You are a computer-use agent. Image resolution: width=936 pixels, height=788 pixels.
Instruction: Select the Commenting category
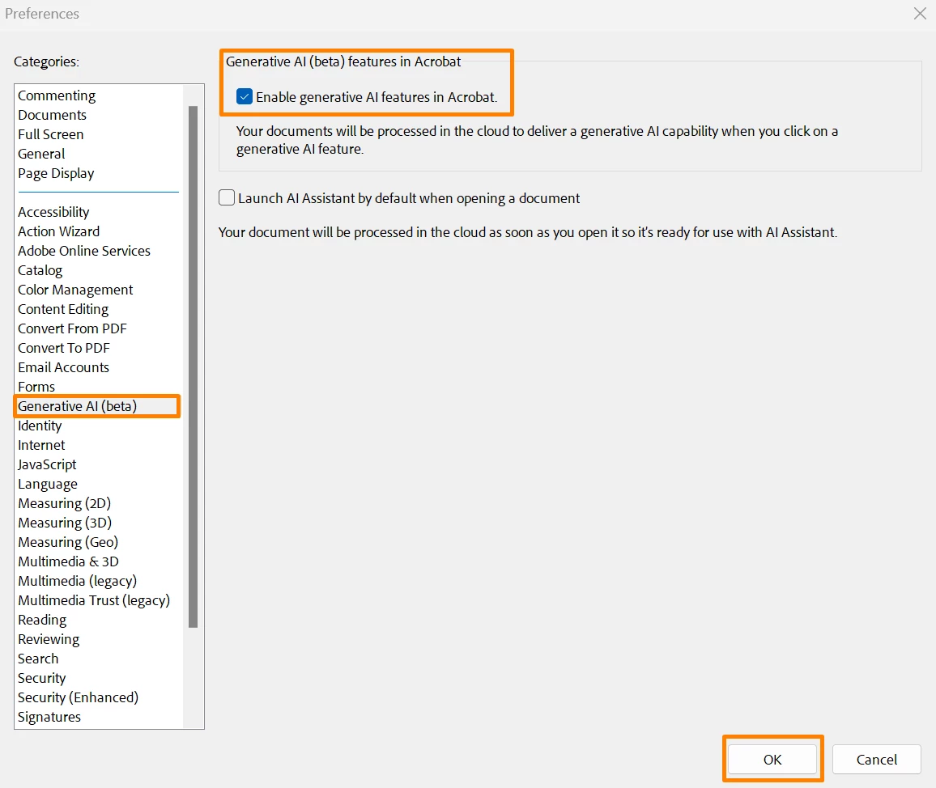[57, 95]
